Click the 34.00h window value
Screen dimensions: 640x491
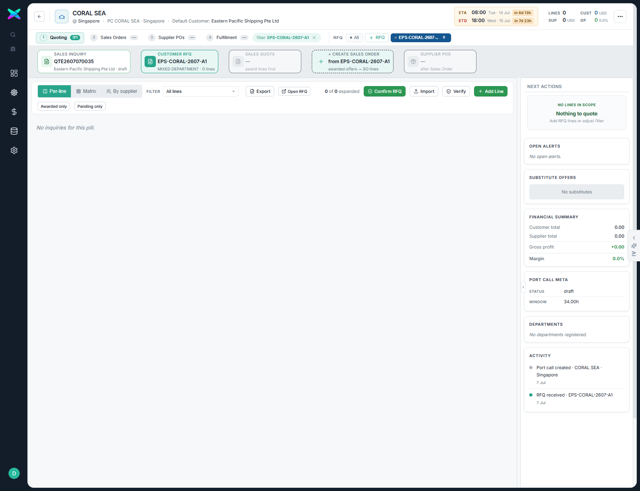click(571, 302)
